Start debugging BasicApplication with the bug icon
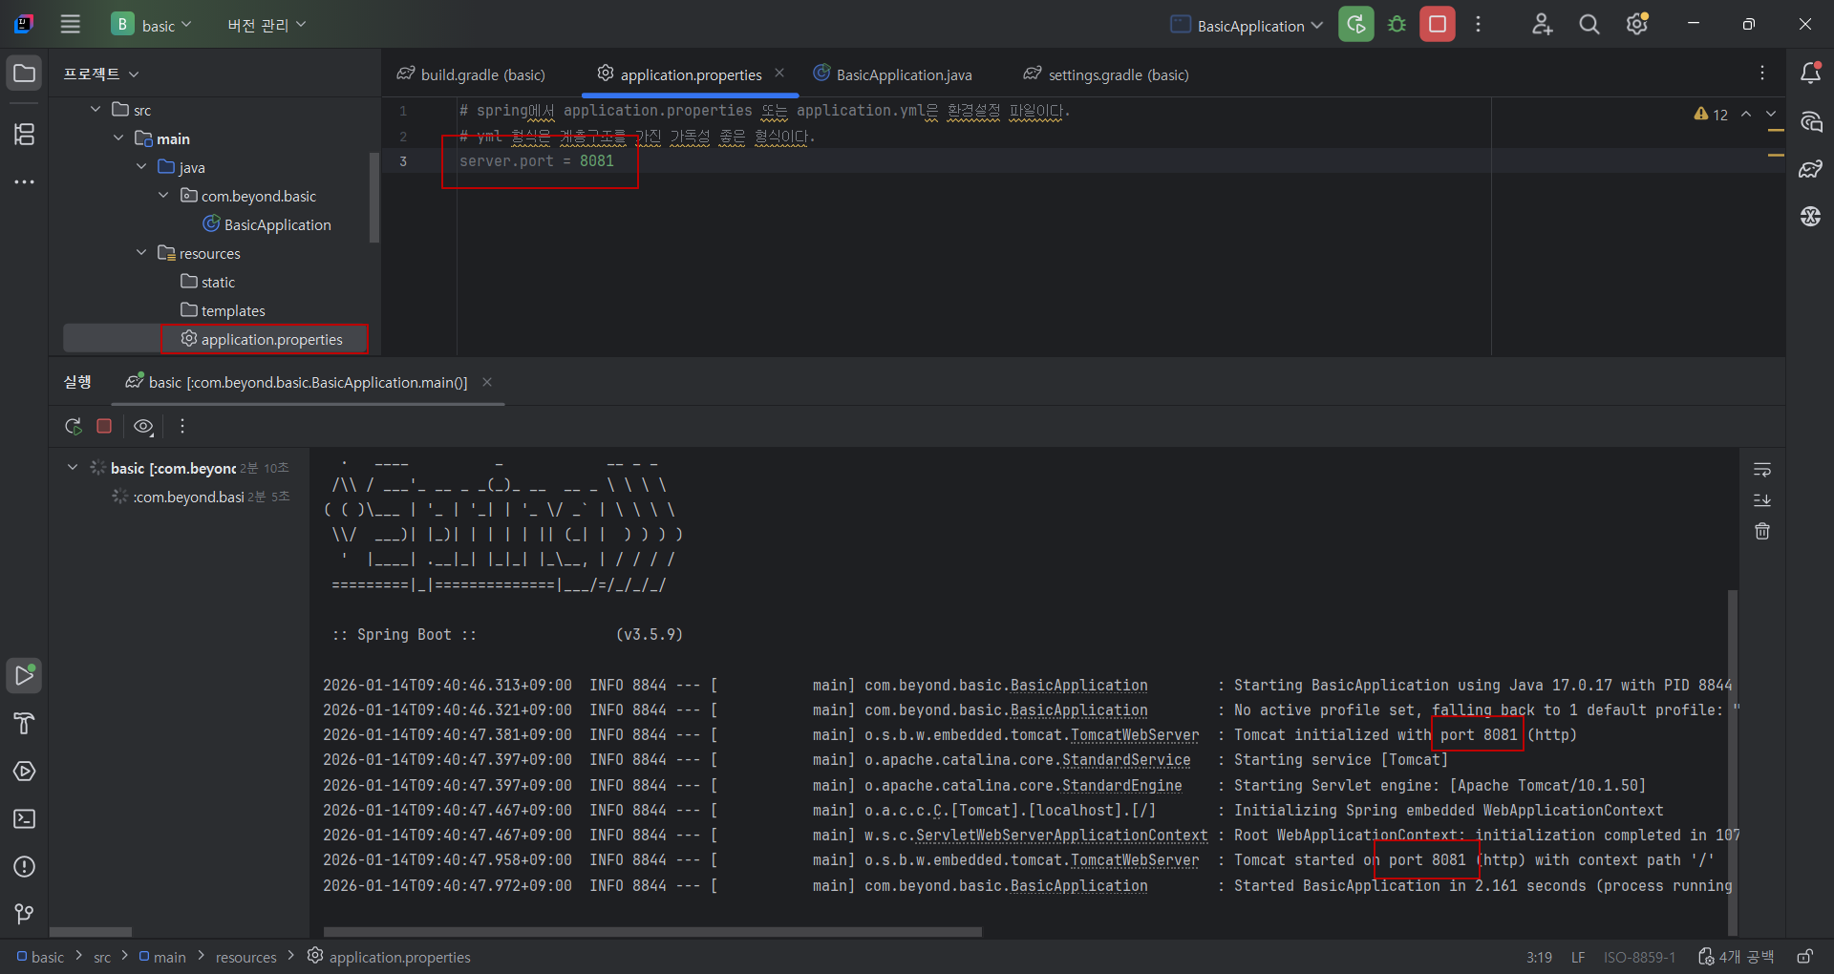Viewport: 1834px width, 974px height. pyautogui.click(x=1397, y=25)
